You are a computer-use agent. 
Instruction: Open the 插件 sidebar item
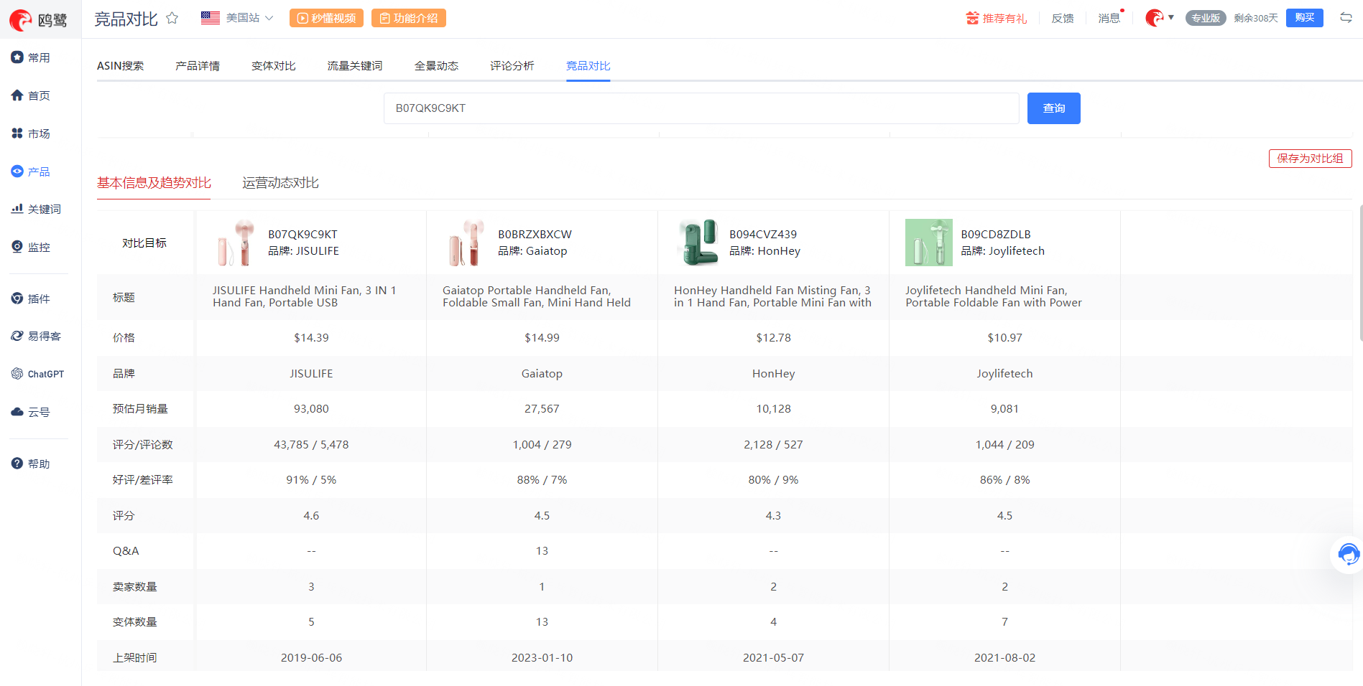pos(31,299)
